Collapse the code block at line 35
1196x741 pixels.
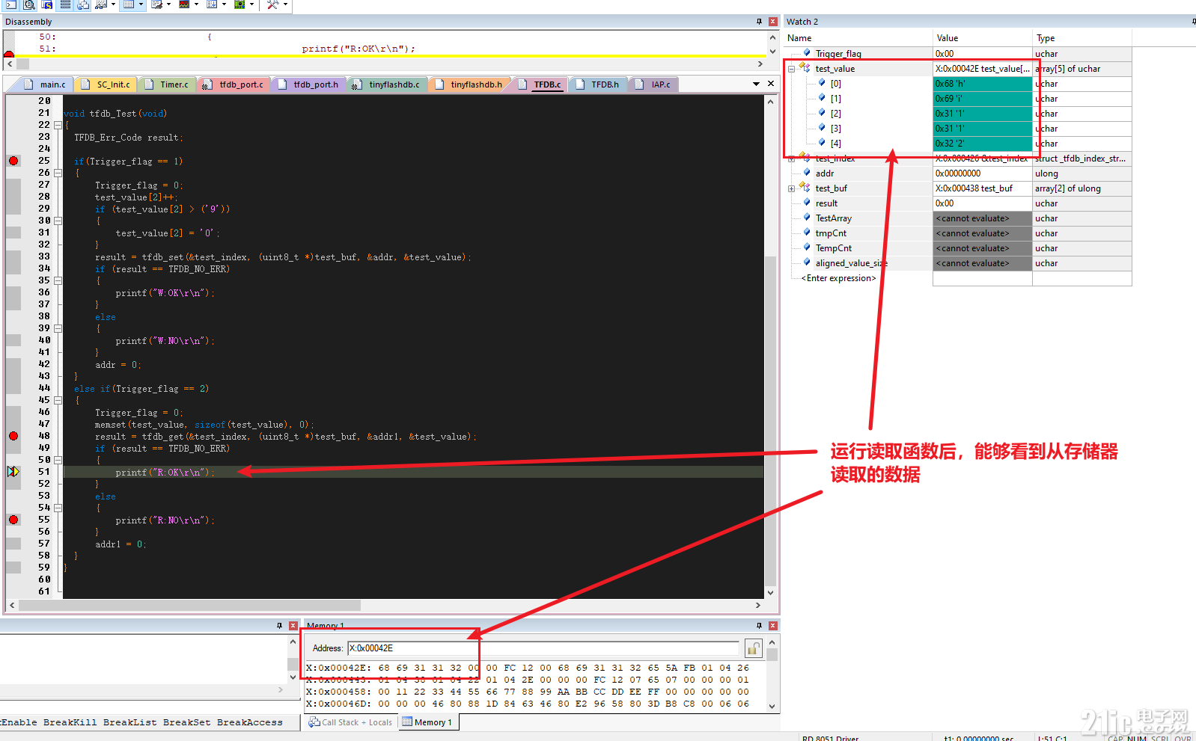click(x=58, y=280)
